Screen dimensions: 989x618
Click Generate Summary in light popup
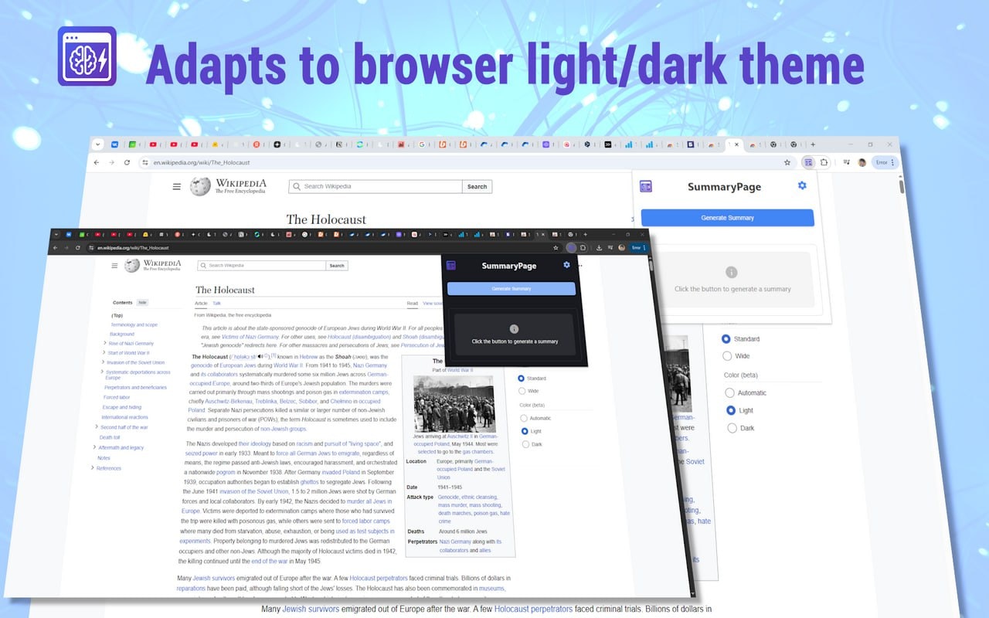727,218
